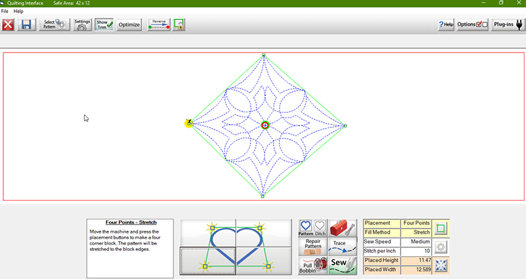Open the File menu
The width and height of the screenshot is (526, 279).
click(5, 11)
